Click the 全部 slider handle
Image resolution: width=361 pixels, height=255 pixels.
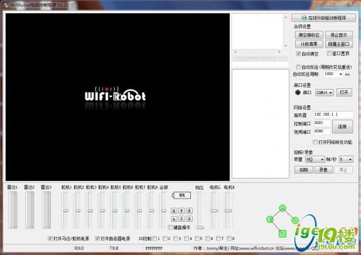[164, 211]
